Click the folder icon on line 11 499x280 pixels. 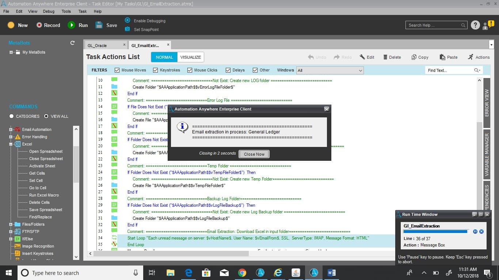[x=114, y=87]
